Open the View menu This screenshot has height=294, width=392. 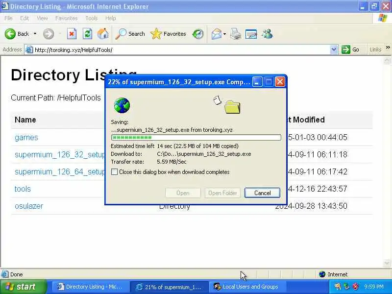coord(42,18)
